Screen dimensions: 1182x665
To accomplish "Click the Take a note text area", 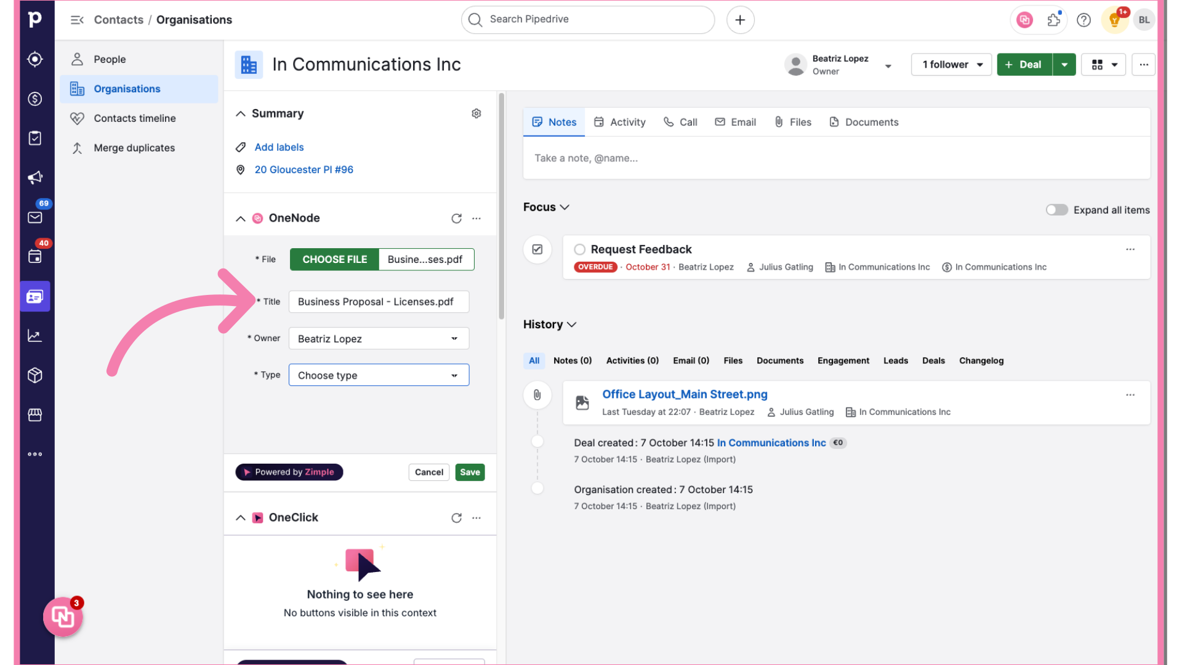I will tap(837, 158).
